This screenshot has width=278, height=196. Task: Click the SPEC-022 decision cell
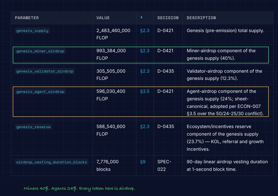click(x=164, y=165)
